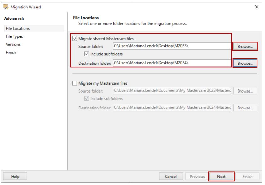Enable Migrate my Mastercam files checkbox
This screenshot has width=265, height=185.
75,83
